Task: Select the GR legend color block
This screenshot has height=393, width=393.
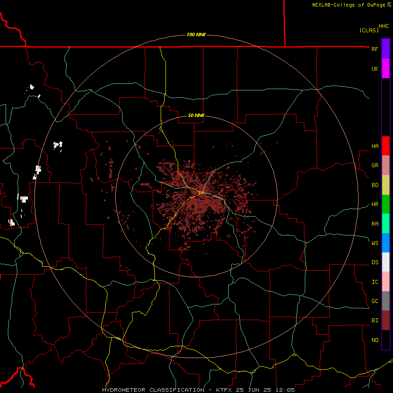Action: click(x=386, y=165)
